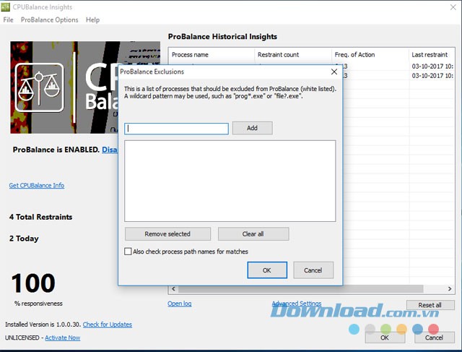Open the Get CPUBalance Info link
This screenshot has width=462, height=352.
tap(36, 186)
